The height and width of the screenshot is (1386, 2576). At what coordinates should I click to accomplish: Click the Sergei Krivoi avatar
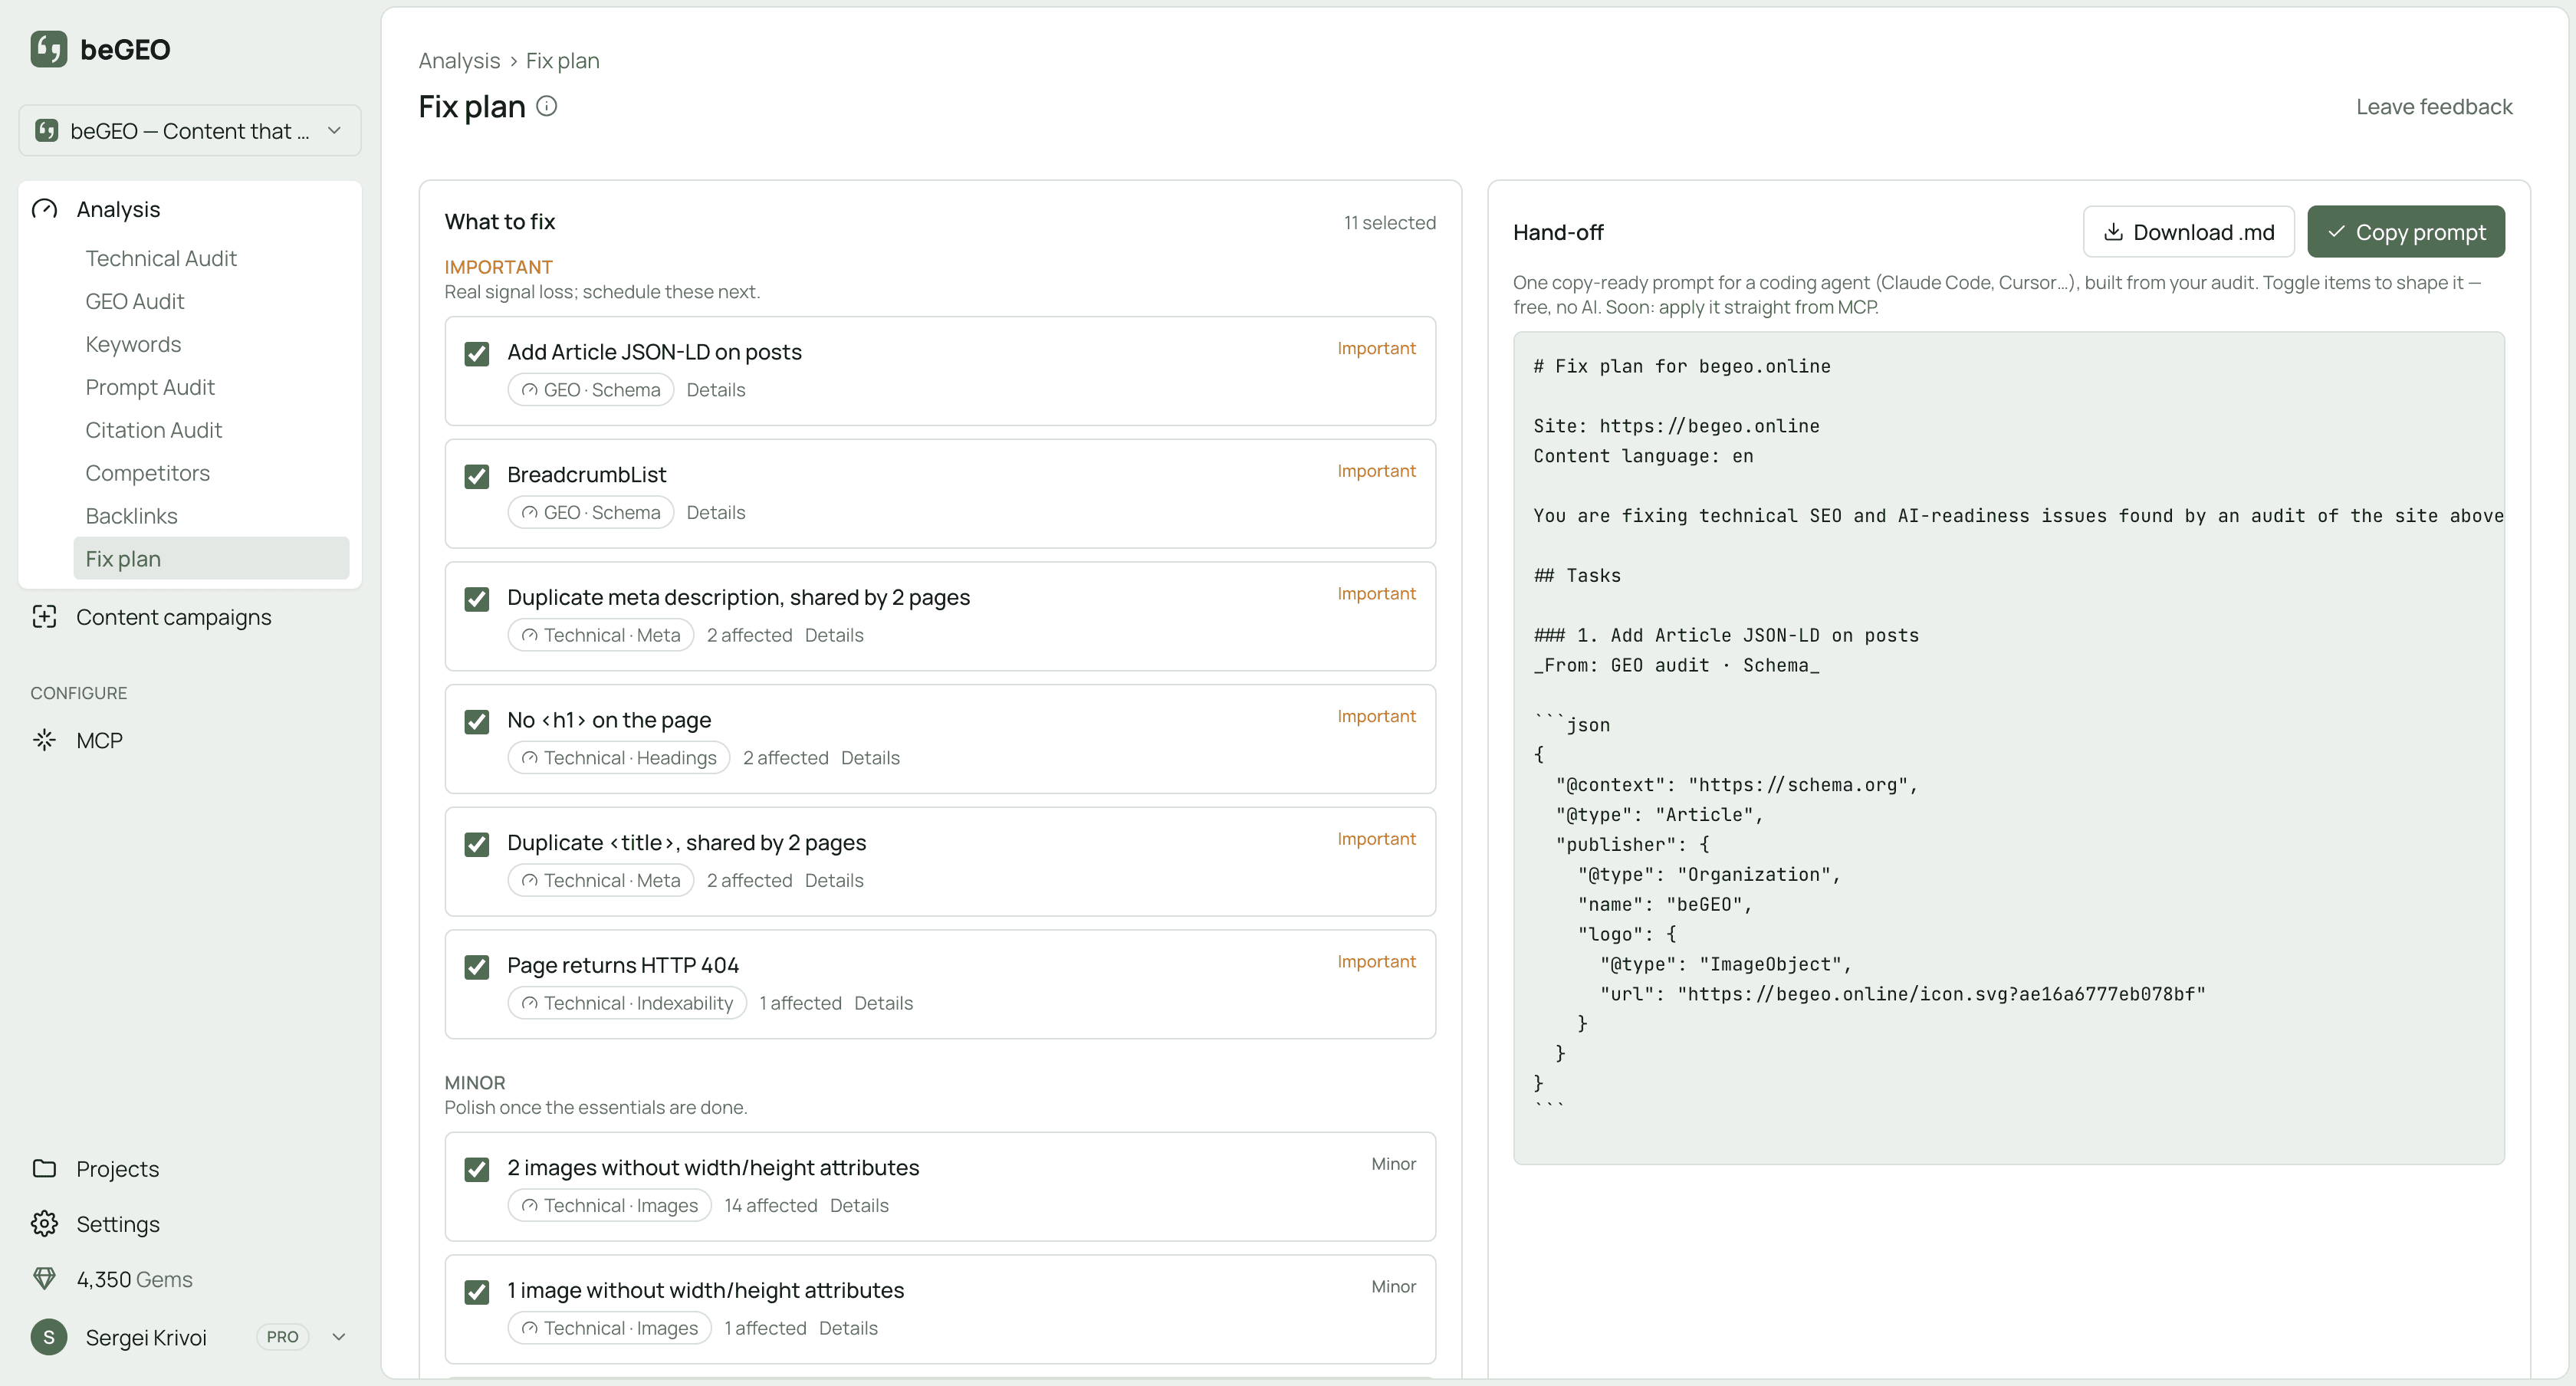tap(48, 1337)
